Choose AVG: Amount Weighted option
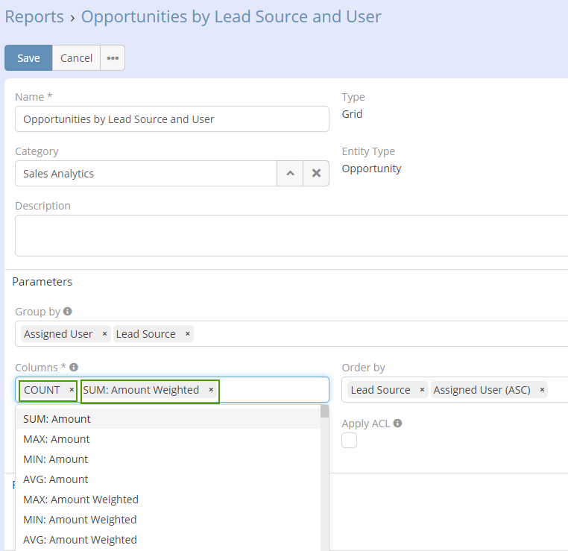Screen dimensions: 568x551 click(80, 540)
